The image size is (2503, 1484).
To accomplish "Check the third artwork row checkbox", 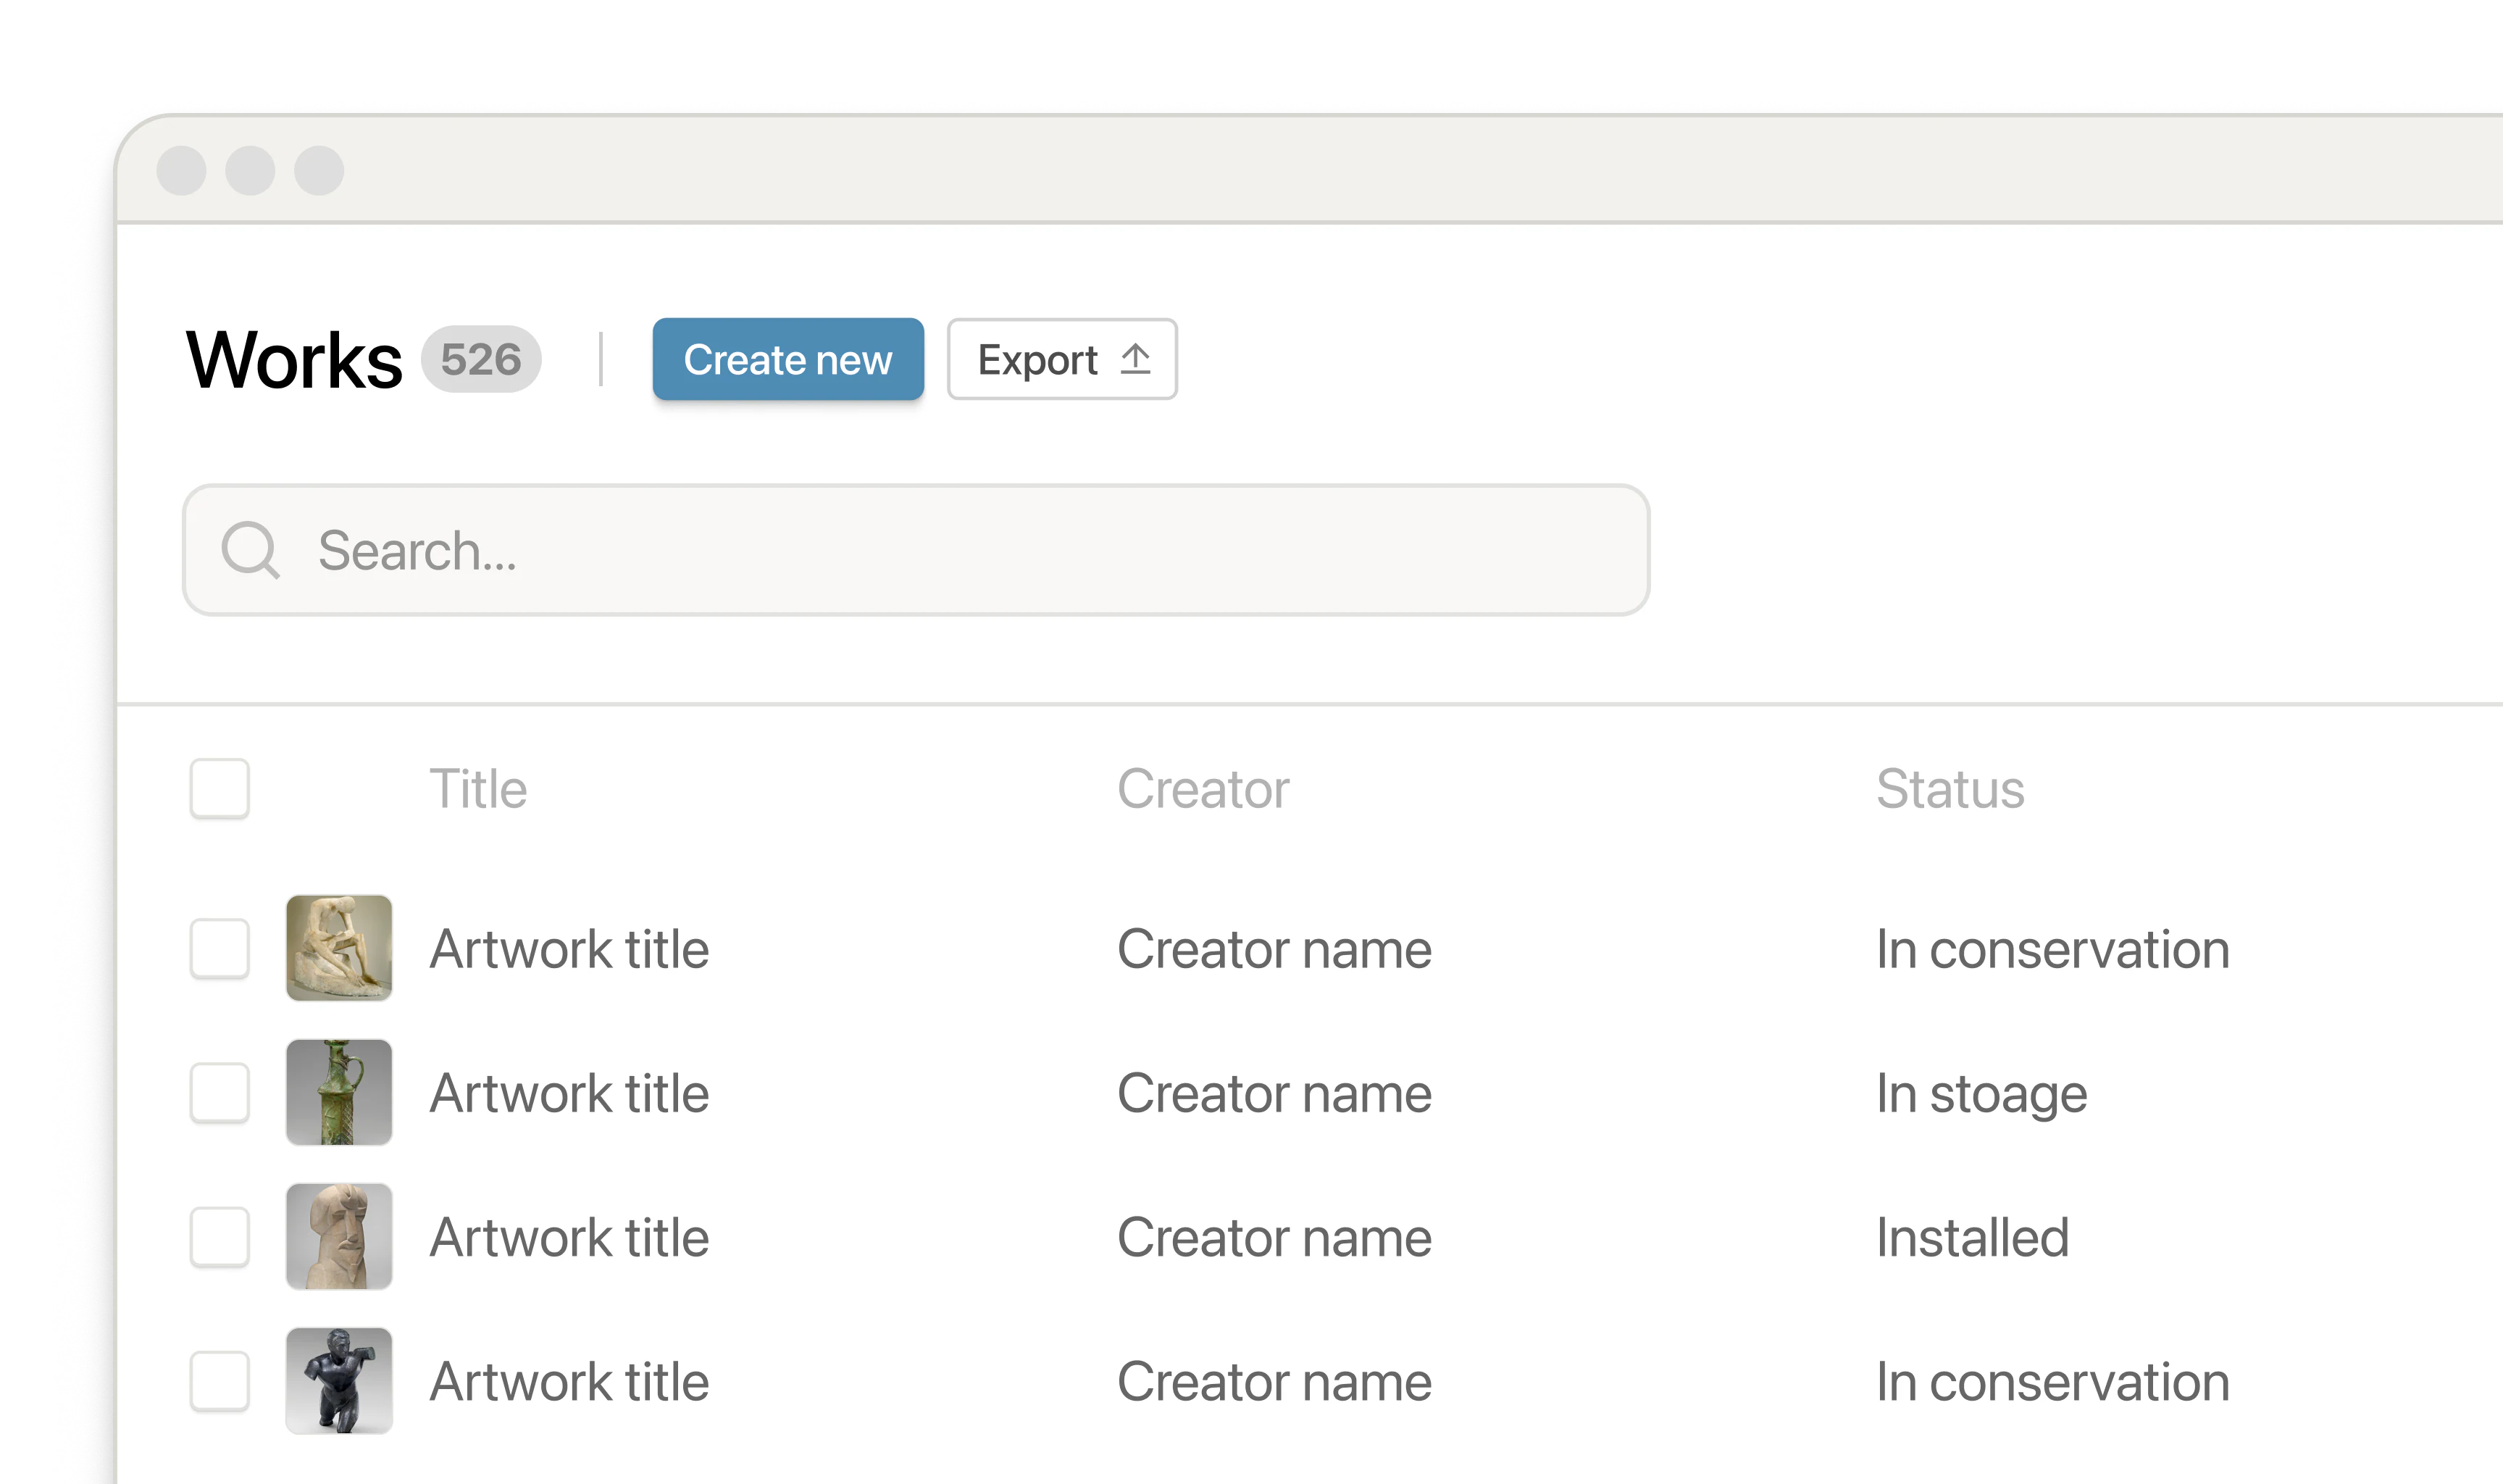I will 220,1237.
